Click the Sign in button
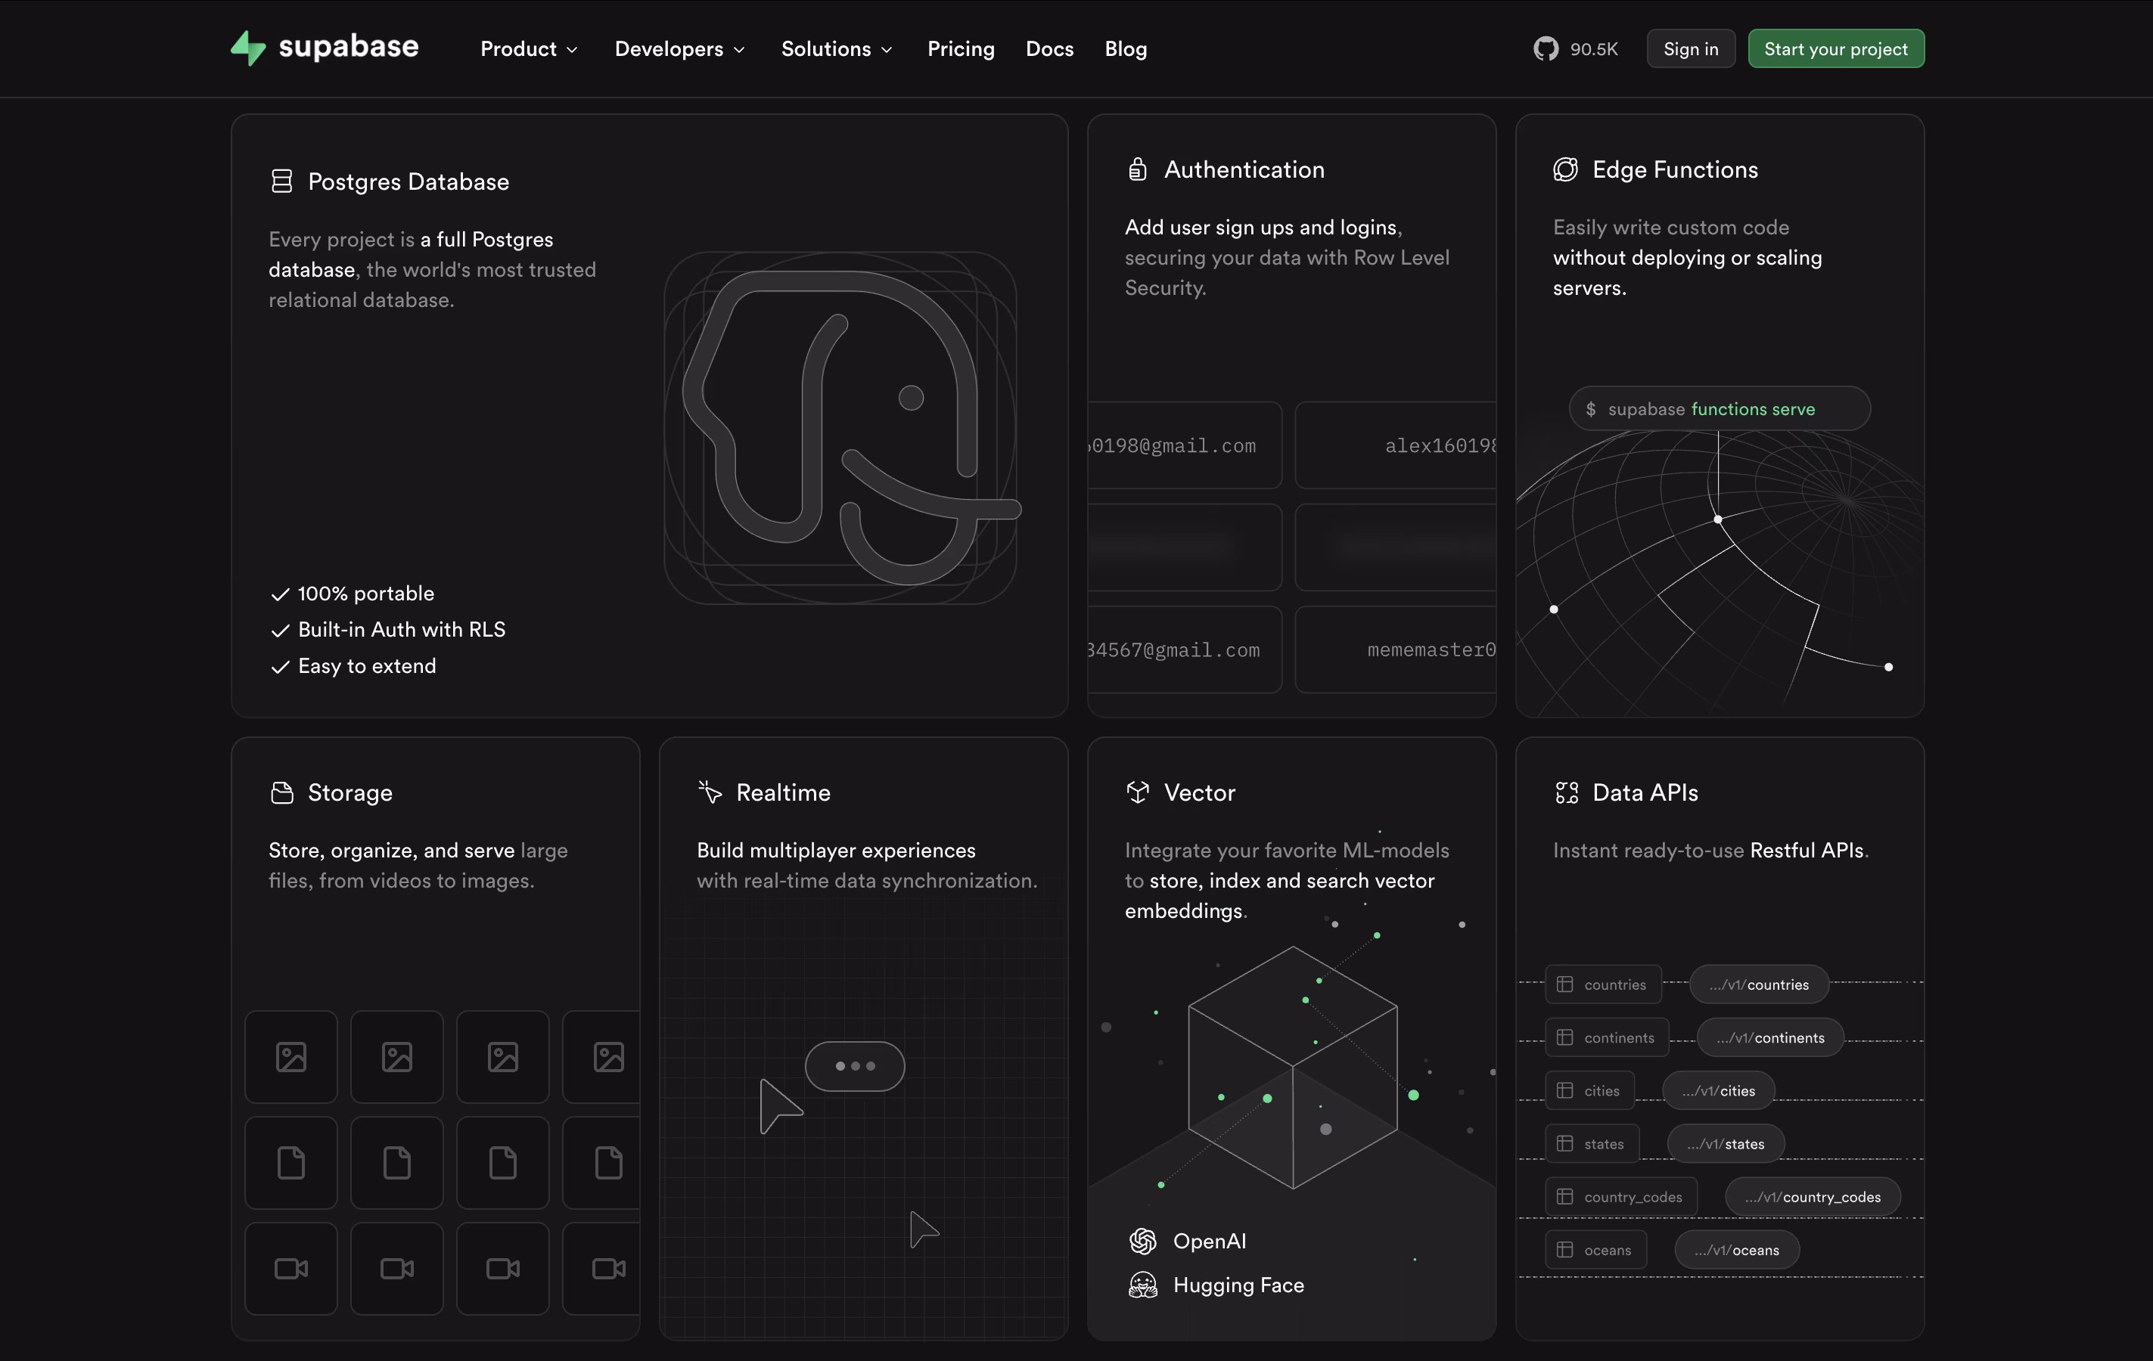Screen dimensions: 2153x1361 pos(1690,49)
